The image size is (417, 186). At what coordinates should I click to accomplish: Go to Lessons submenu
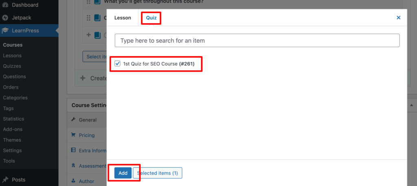[x=12, y=56]
